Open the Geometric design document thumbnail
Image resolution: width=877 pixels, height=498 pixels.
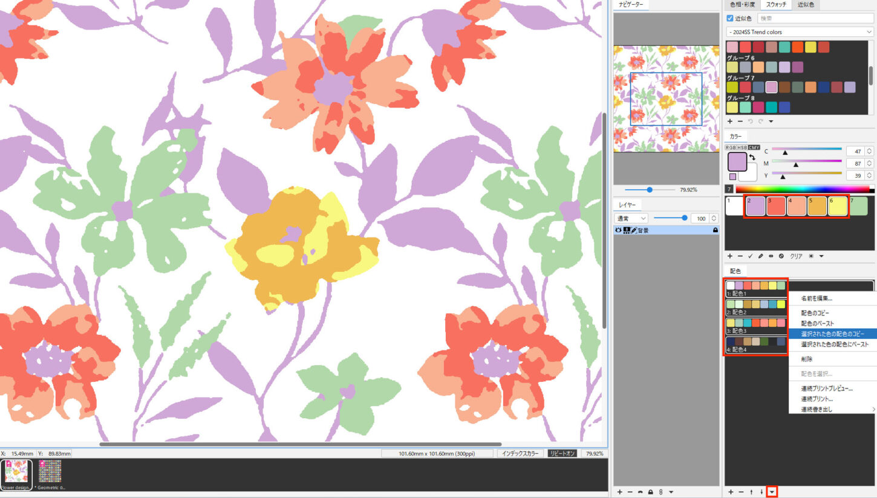tap(51, 472)
